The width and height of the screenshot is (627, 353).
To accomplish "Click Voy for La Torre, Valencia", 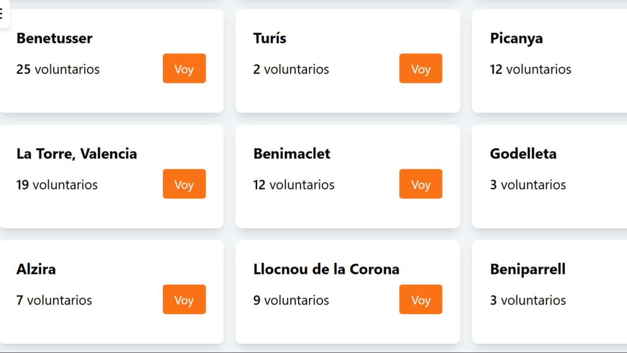I will pos(184,184).
